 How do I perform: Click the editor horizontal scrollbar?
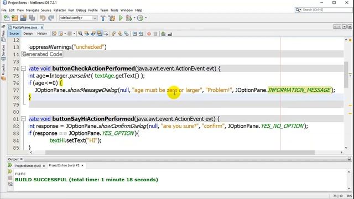click(x=180, y=153)
